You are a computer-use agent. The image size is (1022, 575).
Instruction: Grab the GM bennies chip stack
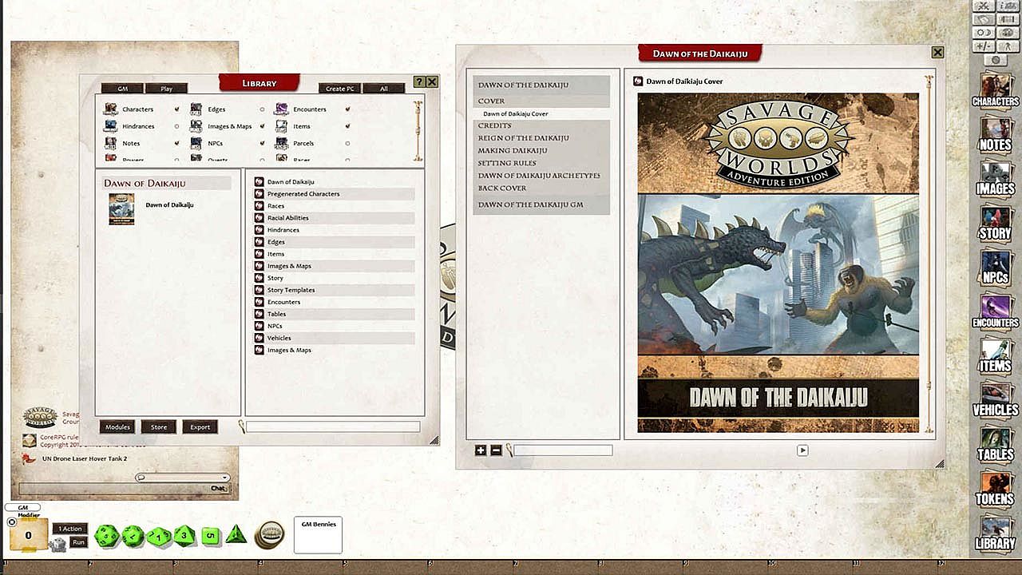[270, 534]
